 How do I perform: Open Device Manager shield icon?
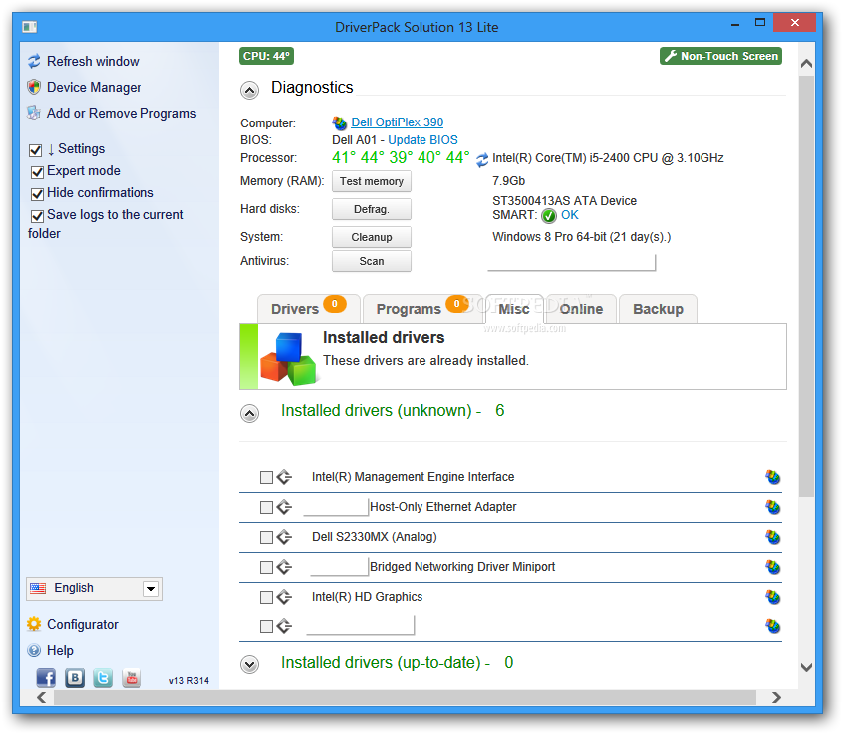click(x=35, y=87)
